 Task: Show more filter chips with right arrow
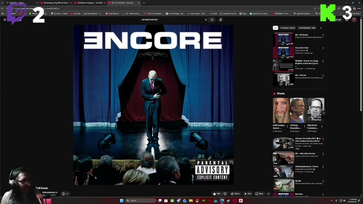point(321,28)
